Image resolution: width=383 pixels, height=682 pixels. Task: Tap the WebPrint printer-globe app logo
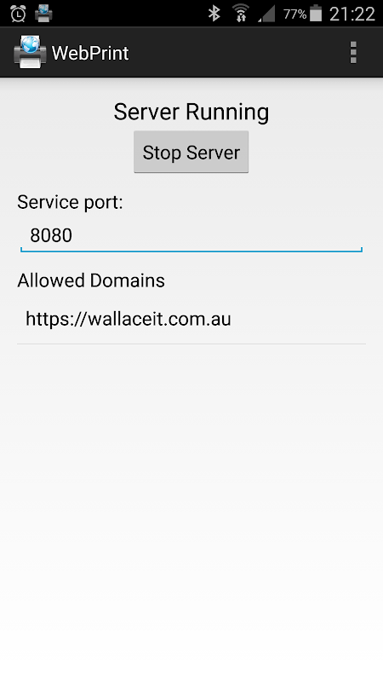(30, 52)
